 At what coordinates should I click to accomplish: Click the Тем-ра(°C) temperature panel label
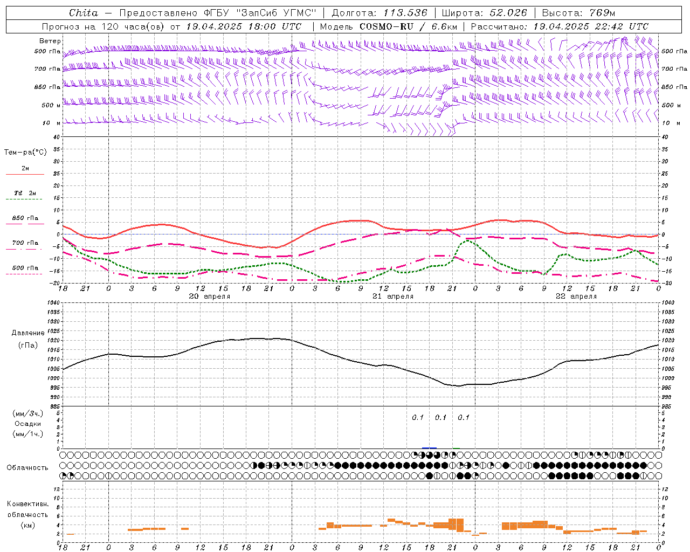[x=25, y=153]
